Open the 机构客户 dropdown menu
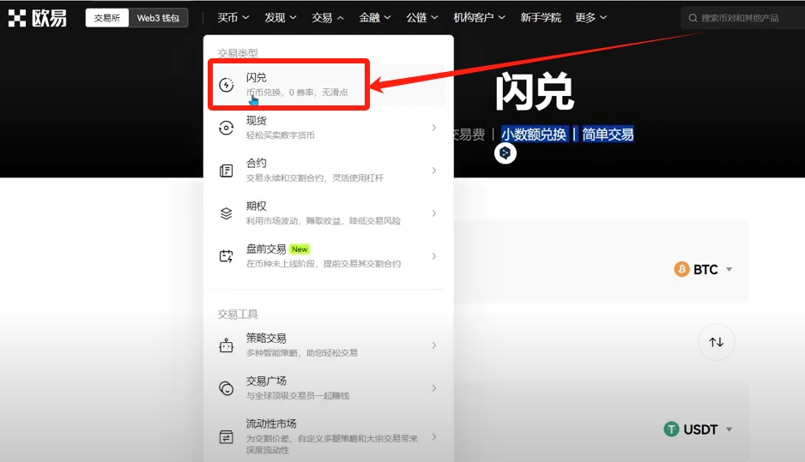805x462 pixels. tap(479, 18)
